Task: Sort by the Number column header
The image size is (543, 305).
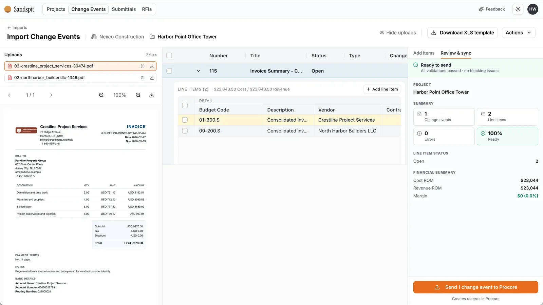Action: 219,56
